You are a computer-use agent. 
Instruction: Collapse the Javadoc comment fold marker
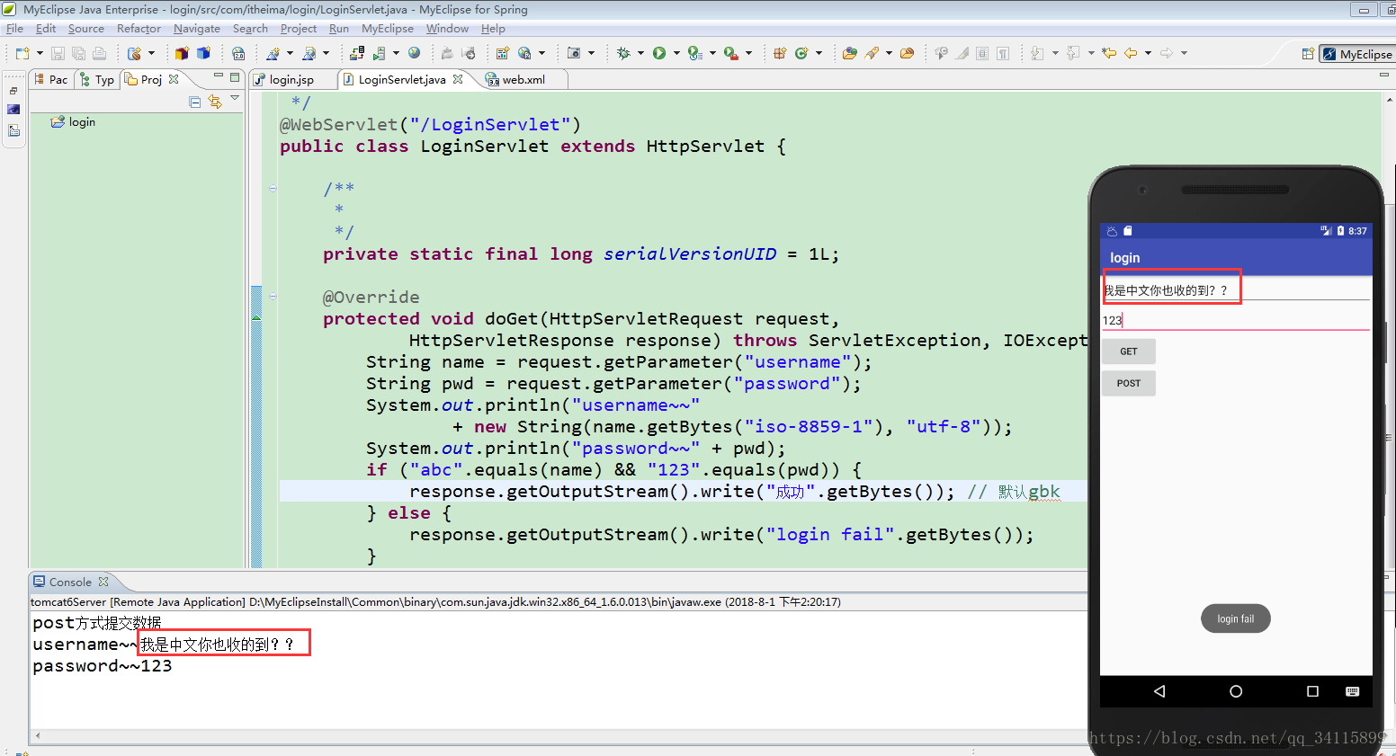click(273, 188)
